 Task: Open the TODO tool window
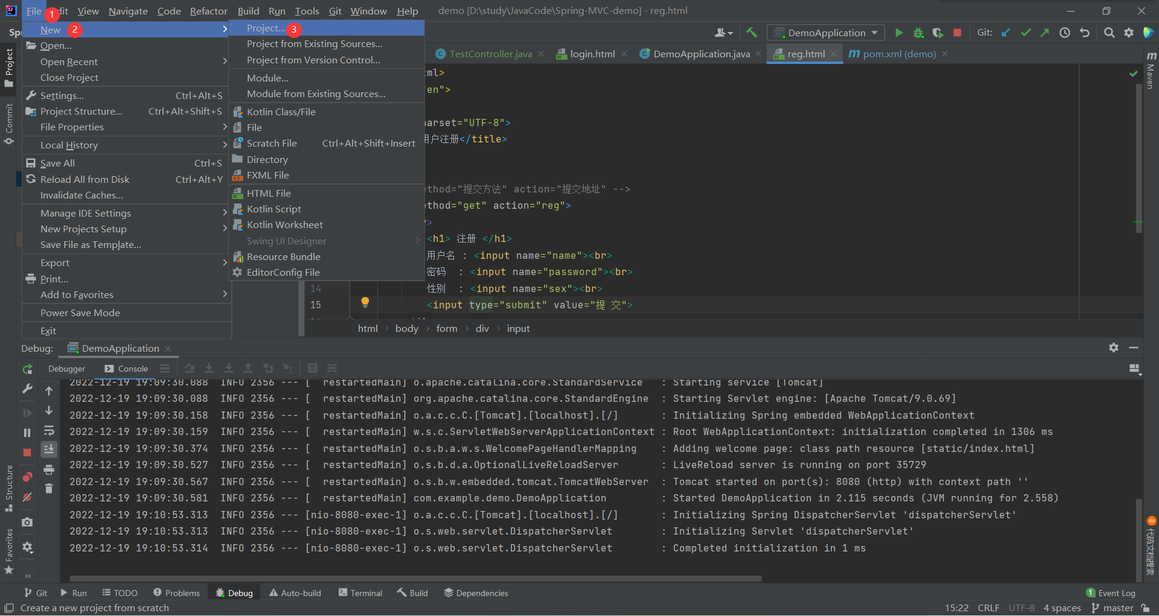click(120, 593)
